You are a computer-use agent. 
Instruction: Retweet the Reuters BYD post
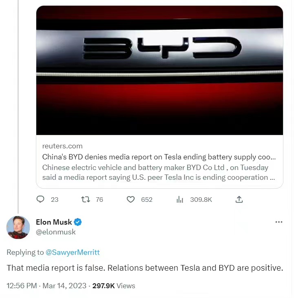pos(86,199)
